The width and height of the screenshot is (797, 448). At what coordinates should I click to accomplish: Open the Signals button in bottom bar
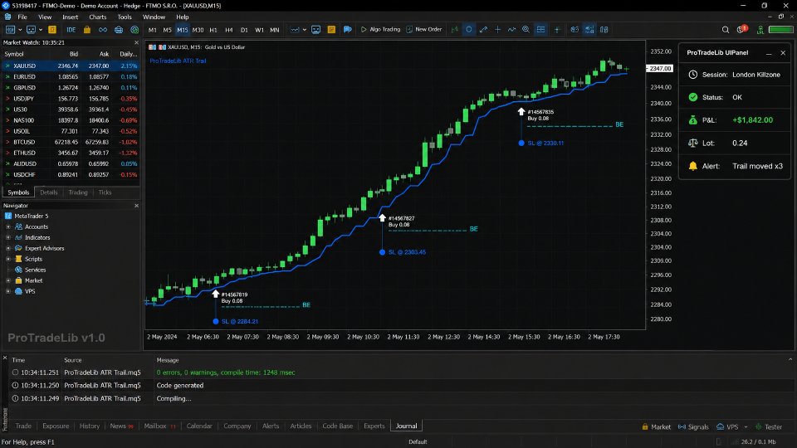click(693, 426)
